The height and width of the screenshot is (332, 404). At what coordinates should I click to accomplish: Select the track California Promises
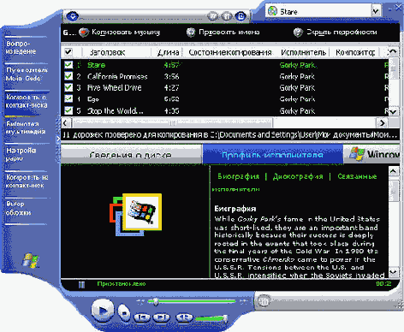(224, 76)
